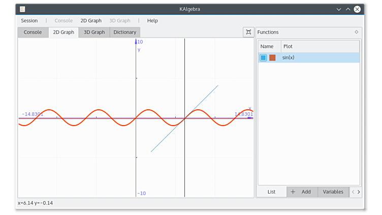Open the Add tab in the Functions panel
This screenshot has height=215, width=382.
[x=302, y=192]
